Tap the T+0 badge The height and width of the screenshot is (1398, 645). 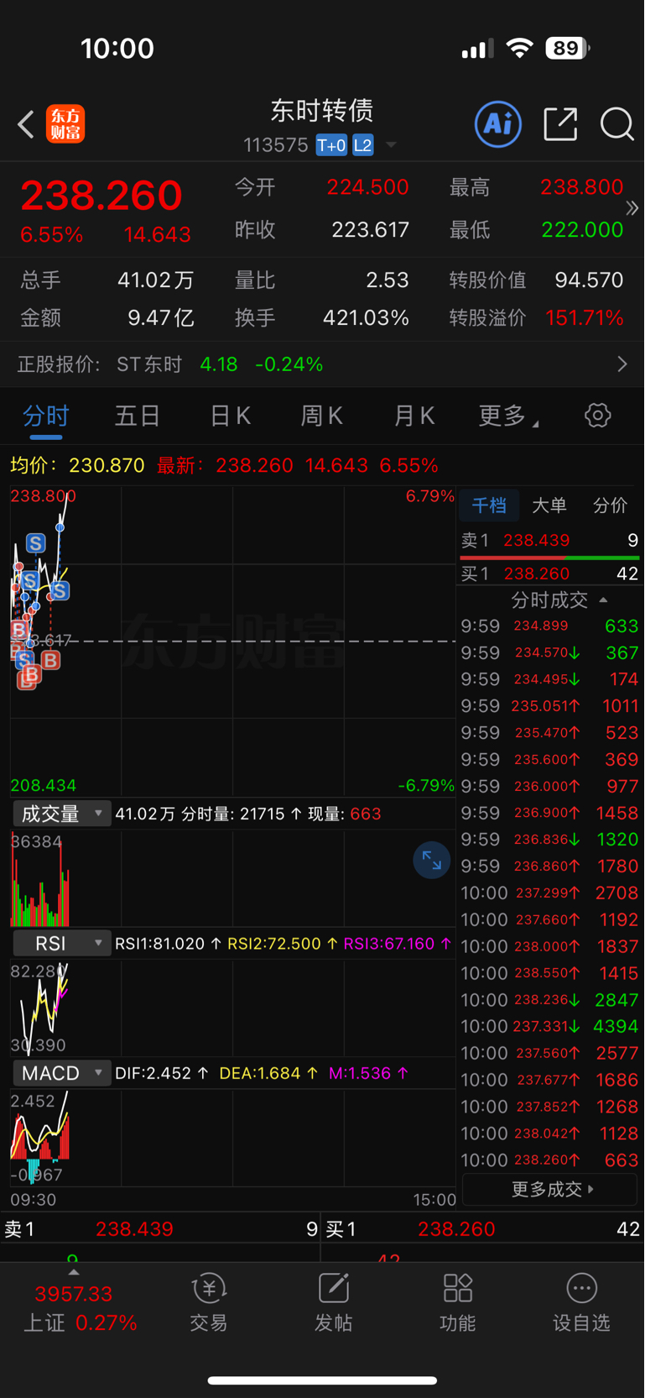click(x=331, y=145)
